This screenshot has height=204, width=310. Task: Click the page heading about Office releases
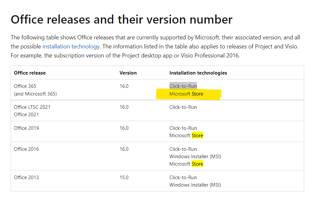click(122, 20)
